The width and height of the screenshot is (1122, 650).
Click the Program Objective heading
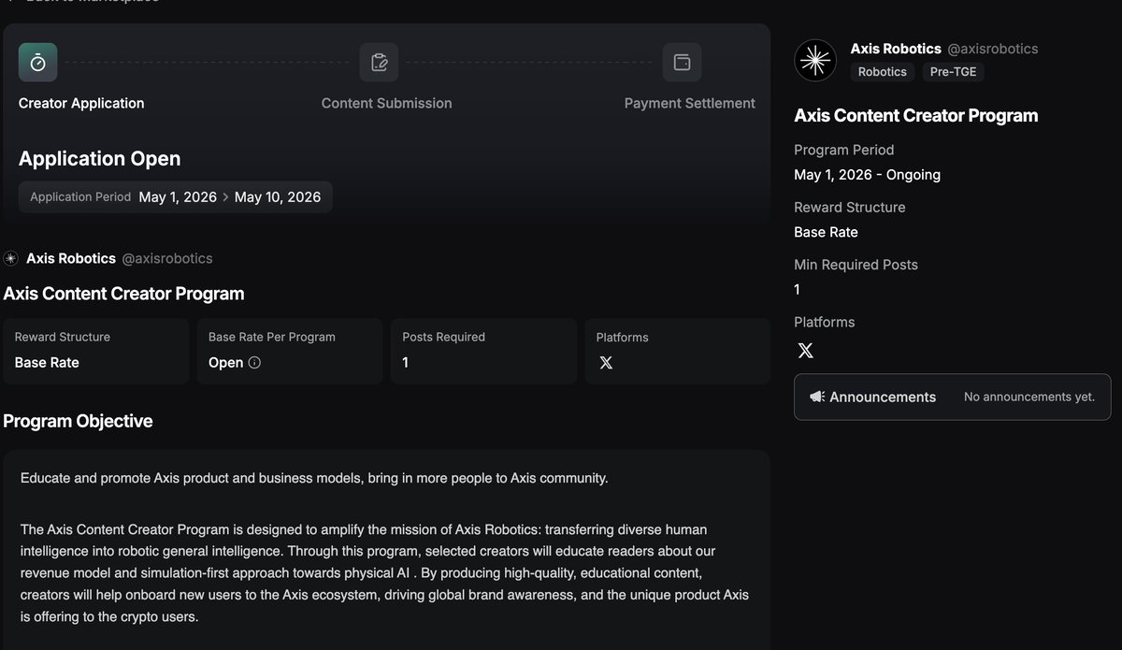tap(78, 421)
